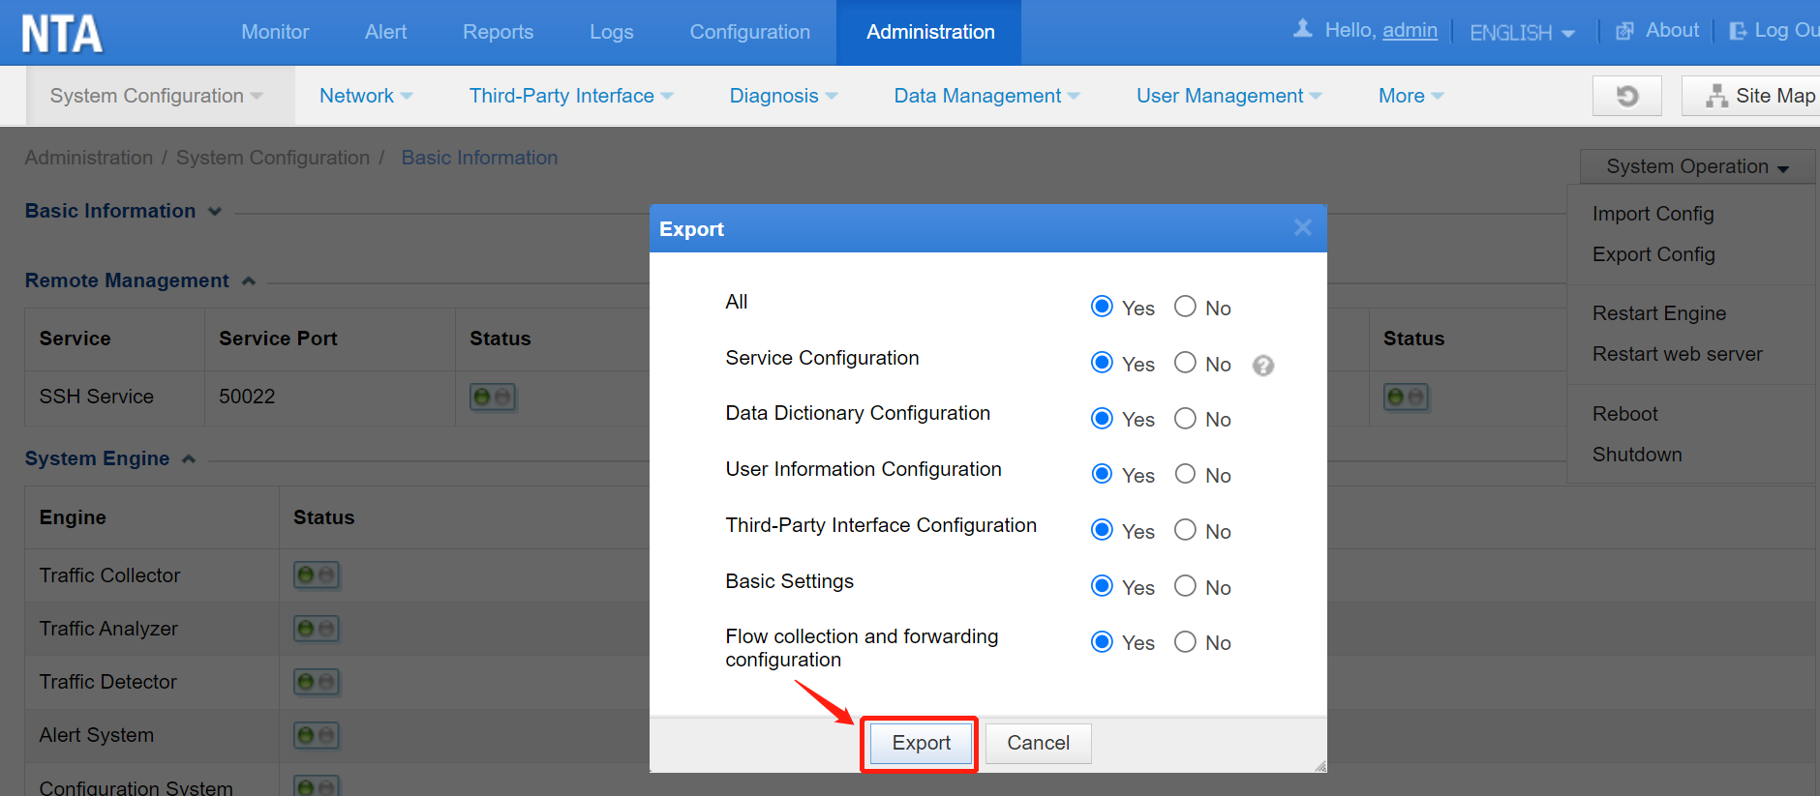
Task: Click the SSH Service status indicator
Action: click(x=492, y=397)
